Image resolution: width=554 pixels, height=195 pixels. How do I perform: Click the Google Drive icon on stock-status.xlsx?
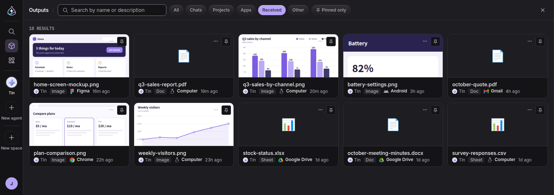(281, 160)
